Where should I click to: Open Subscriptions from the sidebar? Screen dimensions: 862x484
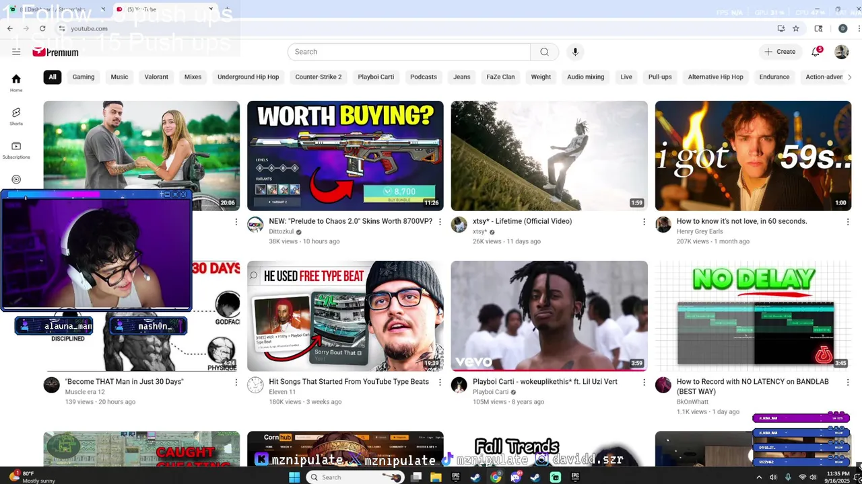click(x=16, y=150)
